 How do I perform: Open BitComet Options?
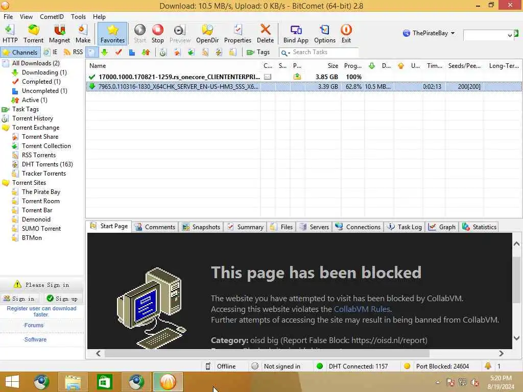[x=324, y=34]
